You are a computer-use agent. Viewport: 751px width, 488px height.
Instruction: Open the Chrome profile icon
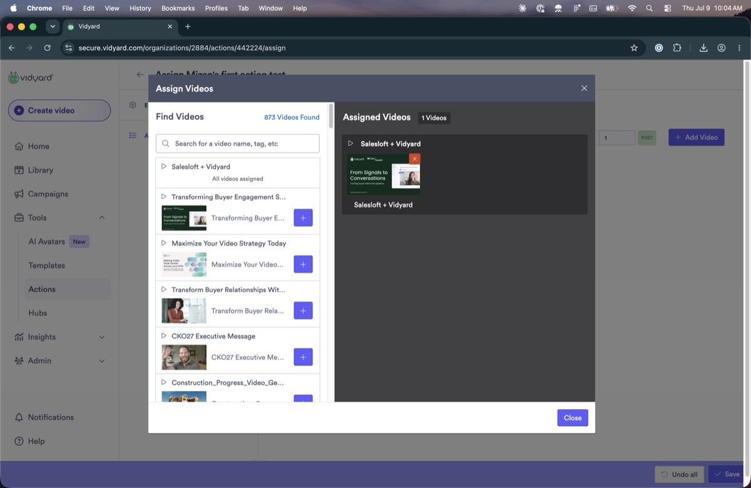(722, 48)
